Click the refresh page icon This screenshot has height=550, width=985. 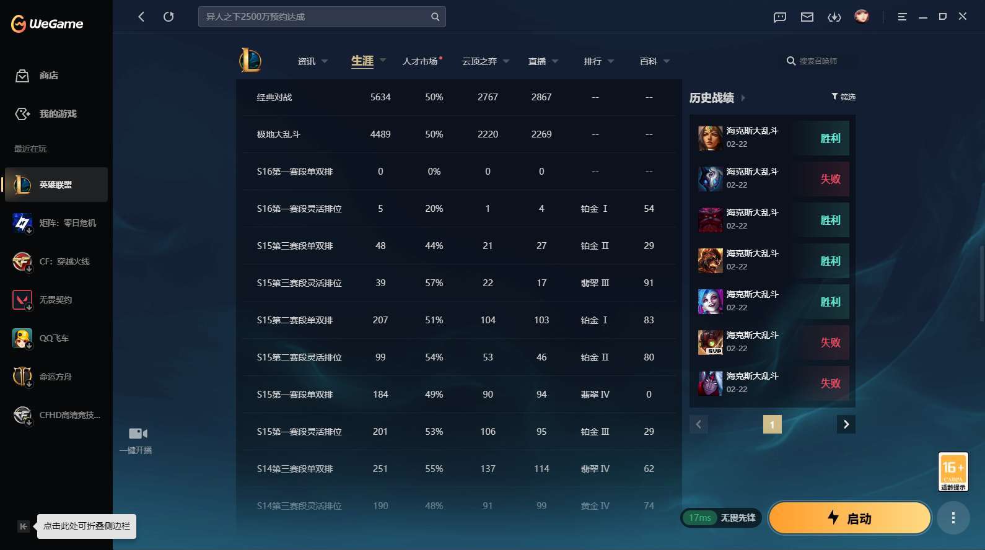coord(169,17)
